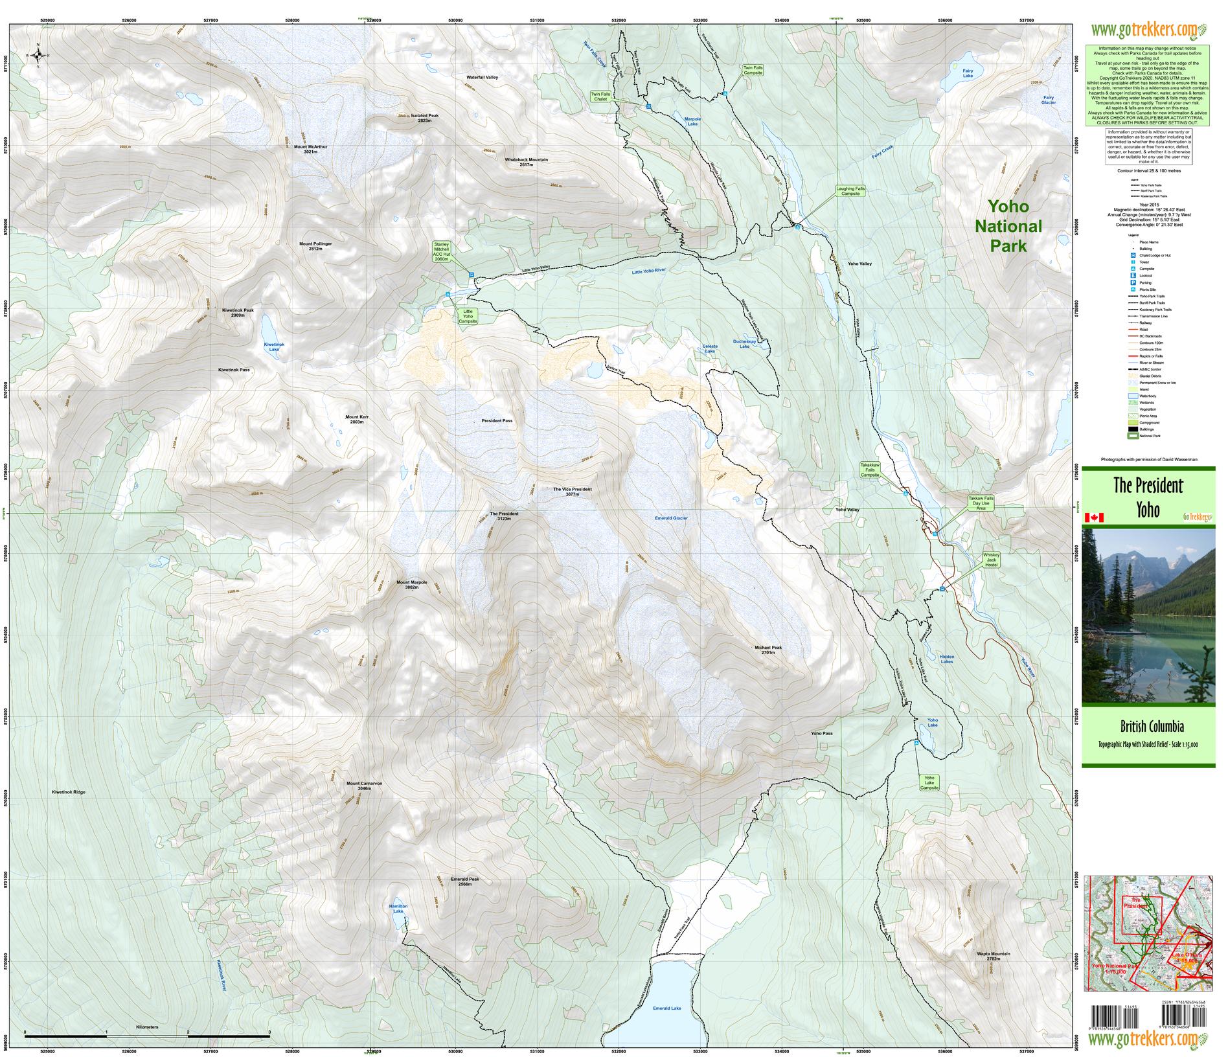Click the Twin Falls Campsite green label
The image size is (1228, 1057).
[753, 70]
